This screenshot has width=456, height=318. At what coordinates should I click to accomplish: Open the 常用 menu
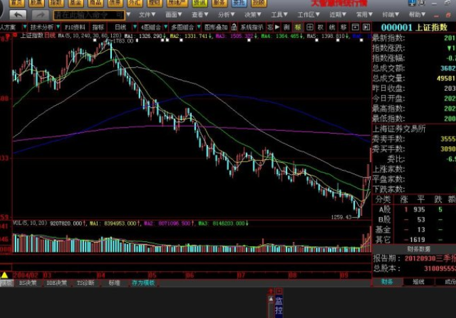365,14
